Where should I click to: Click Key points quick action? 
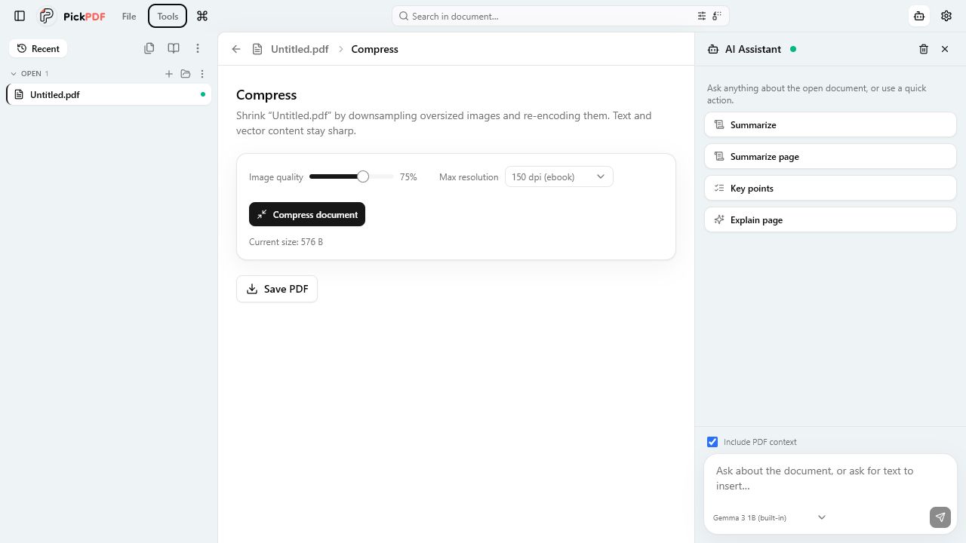830,189
